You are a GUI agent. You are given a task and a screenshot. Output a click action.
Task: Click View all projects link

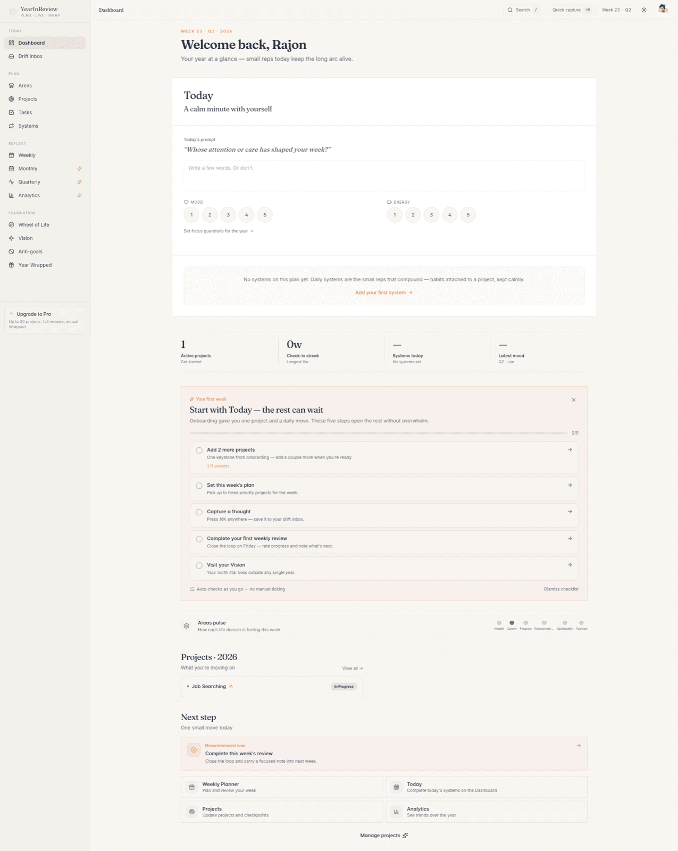[353, 669]
